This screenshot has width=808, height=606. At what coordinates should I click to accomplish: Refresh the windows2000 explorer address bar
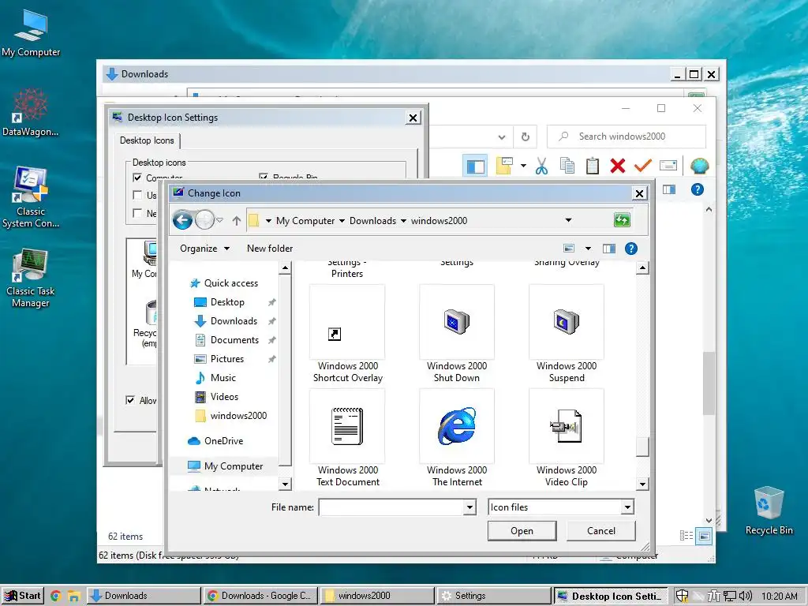(525, 137)
